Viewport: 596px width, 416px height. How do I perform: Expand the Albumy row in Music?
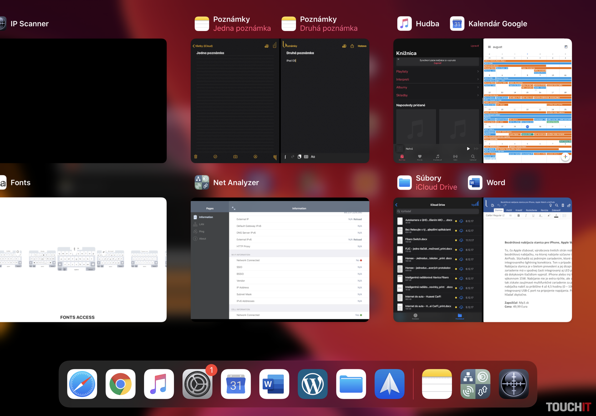(437, 87)
